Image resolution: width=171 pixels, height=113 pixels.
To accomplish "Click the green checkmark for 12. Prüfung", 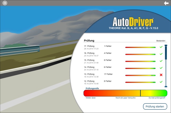I will [x=161, y=82].
